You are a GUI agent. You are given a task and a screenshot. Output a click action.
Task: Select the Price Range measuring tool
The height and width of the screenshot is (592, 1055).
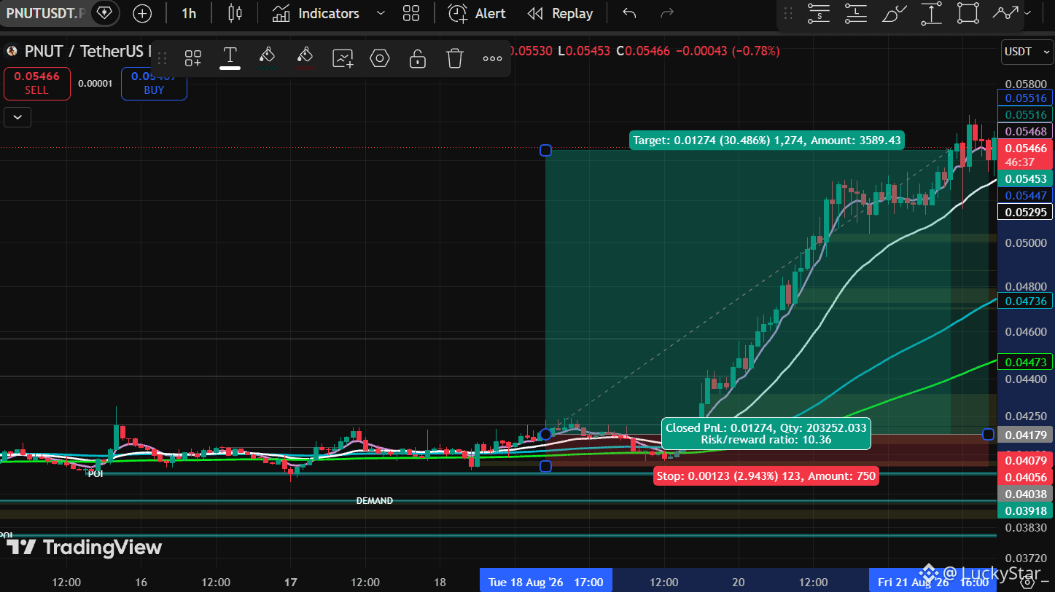pos(931,13)
